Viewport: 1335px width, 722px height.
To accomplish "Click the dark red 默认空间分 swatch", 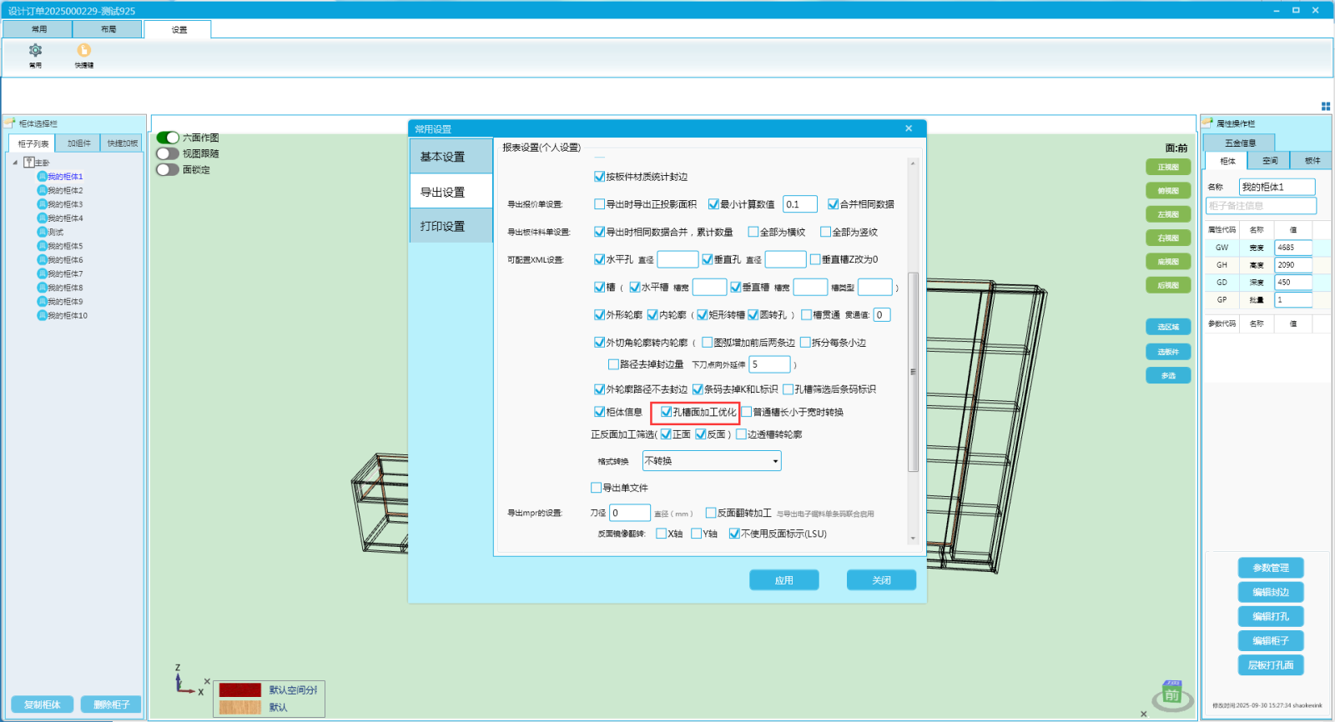I will pyautogui.click(x=239, y=690).
